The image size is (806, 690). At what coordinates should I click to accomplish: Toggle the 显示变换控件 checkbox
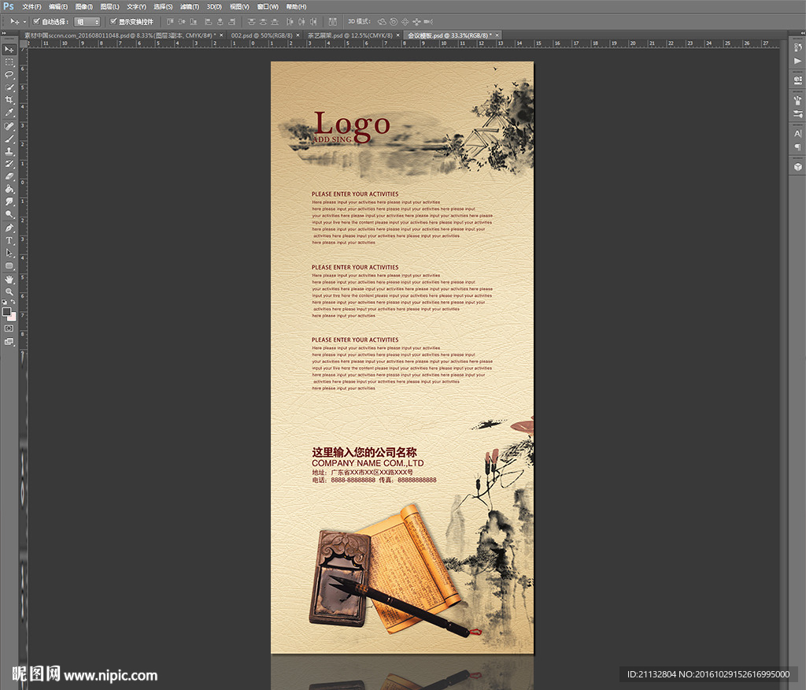[x=113, y=21]
